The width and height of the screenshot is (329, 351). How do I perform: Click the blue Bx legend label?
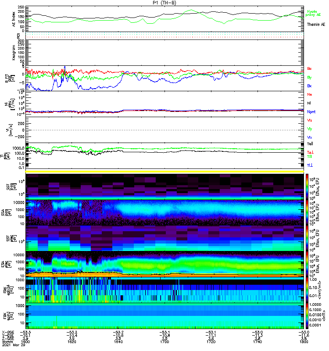coord(309,86)
